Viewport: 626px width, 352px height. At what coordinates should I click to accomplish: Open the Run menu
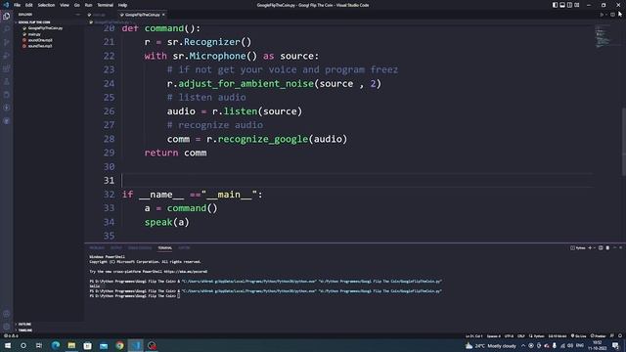click(x=88, y=5)
